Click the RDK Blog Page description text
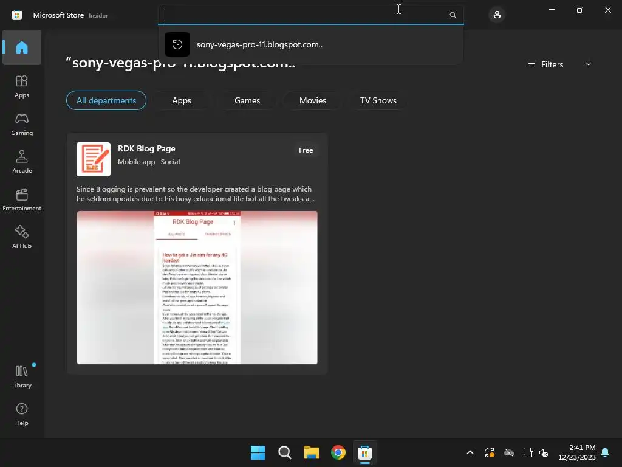 click(x=196, y=194)
